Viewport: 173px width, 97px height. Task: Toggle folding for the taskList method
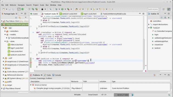point(33,59)
